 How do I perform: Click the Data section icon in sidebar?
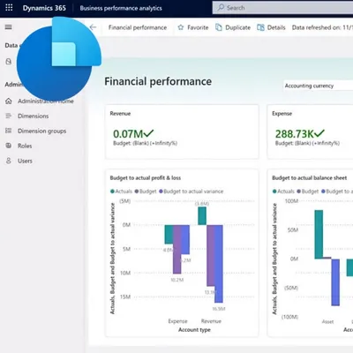pos(9,62)
